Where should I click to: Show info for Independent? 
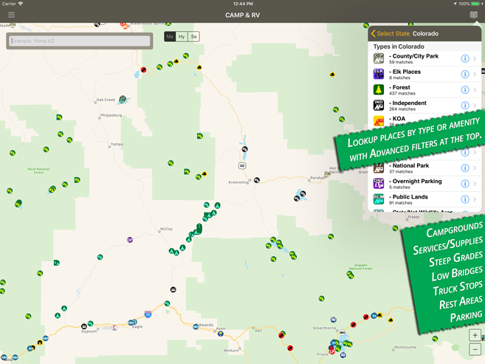tap(465, 106)
